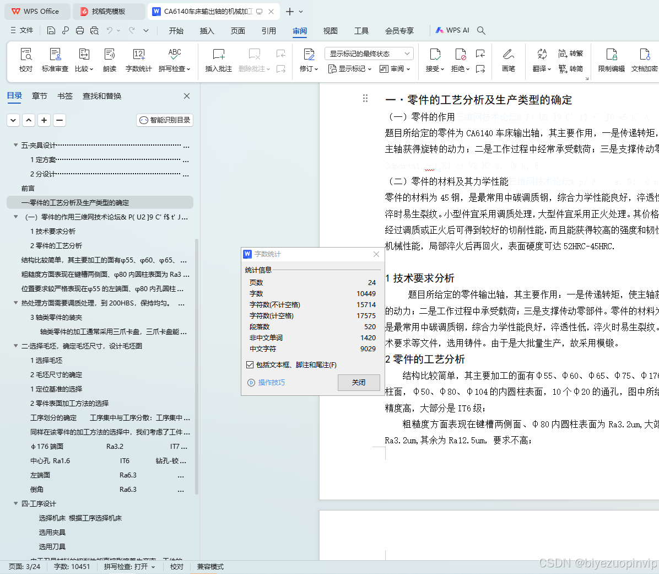
Task: Click the 限制编辑 restrict editing icon
Action: click(611, 60)
